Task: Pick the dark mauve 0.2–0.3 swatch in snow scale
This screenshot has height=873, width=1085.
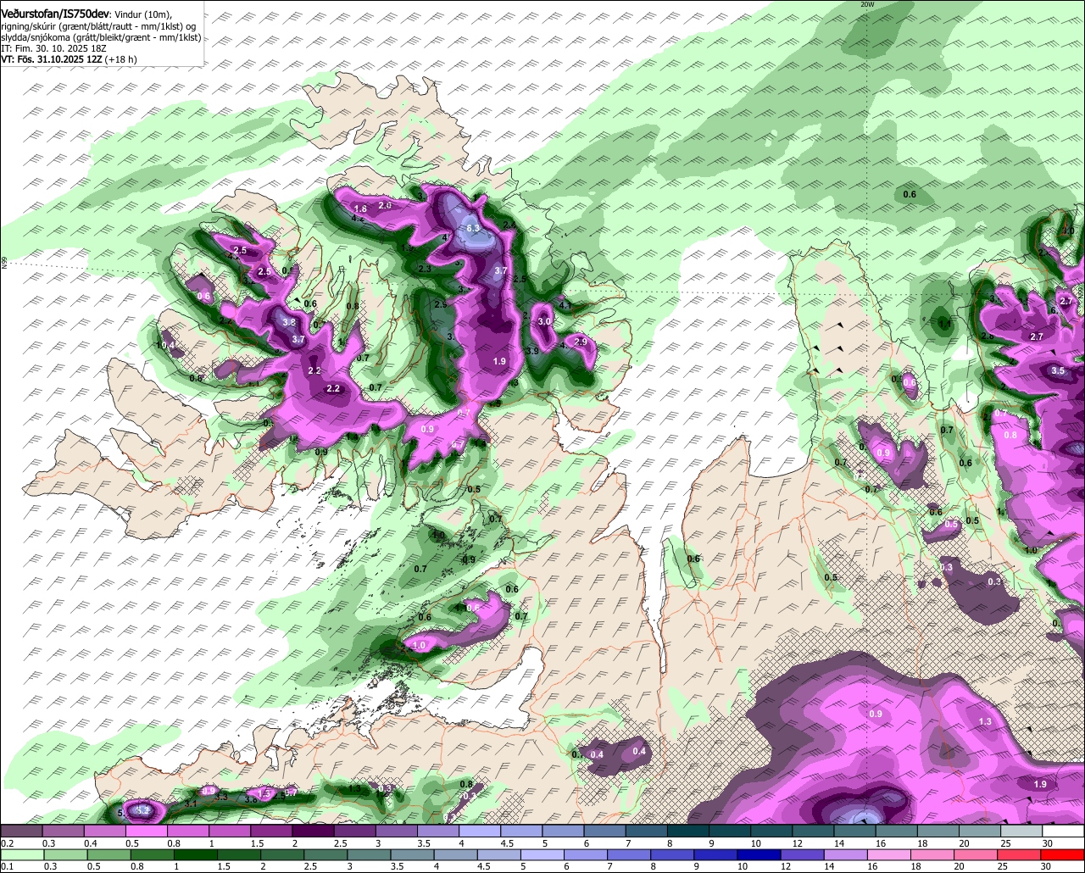Action: (x=23, y=831)
